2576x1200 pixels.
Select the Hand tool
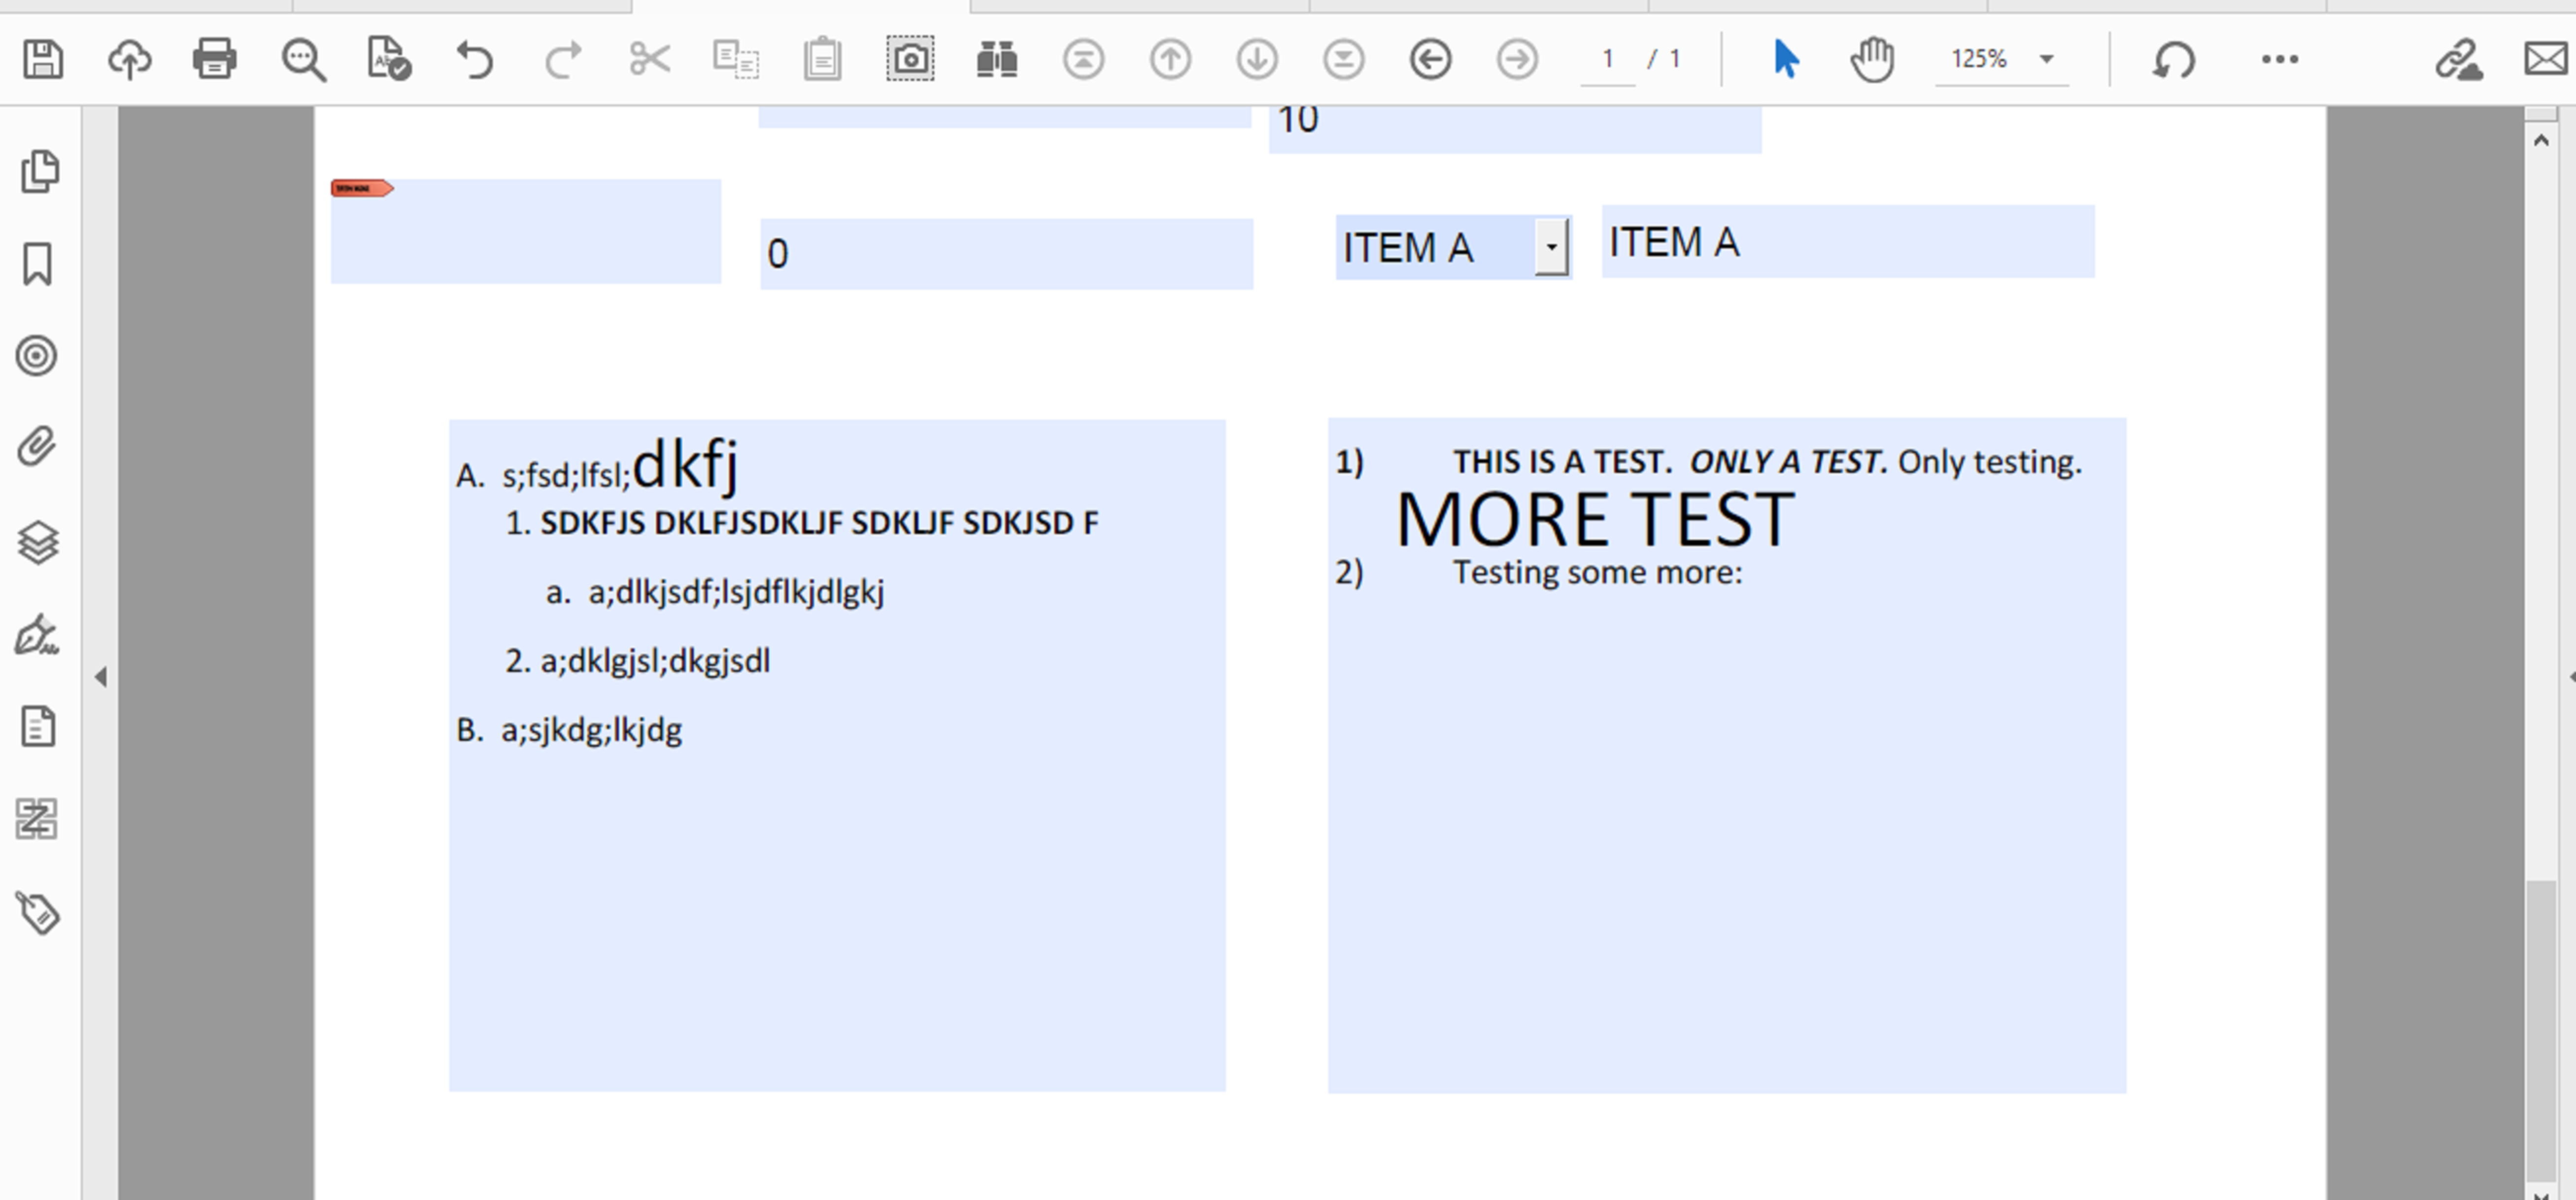1871,59
